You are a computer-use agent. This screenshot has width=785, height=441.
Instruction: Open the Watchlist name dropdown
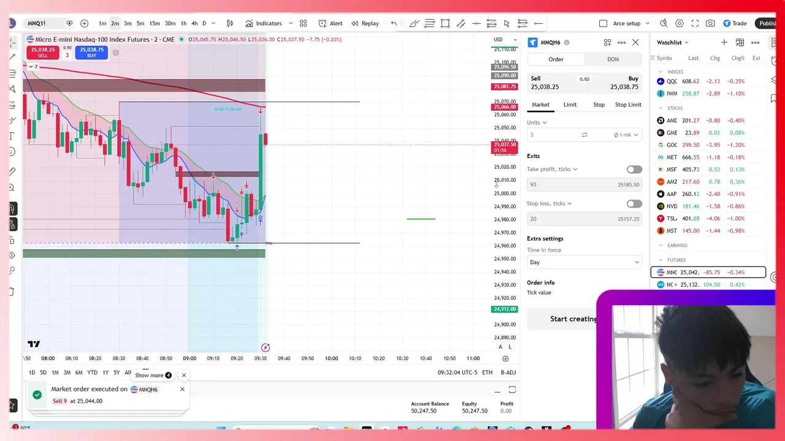pyautogui.click(x=673, y=42)
